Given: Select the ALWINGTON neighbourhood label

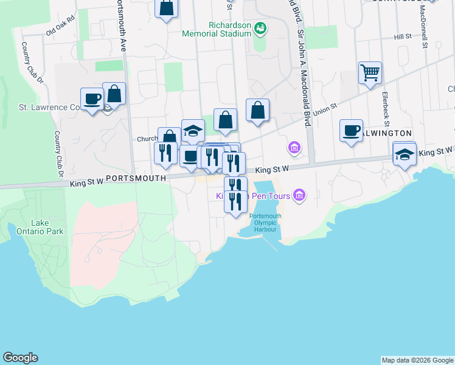Looking at the screenshot, I should point(387,133).
